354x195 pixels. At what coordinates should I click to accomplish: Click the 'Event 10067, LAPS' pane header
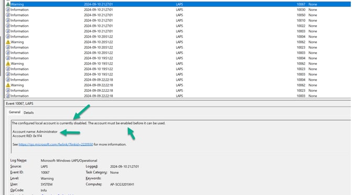[x=19, y=104]
